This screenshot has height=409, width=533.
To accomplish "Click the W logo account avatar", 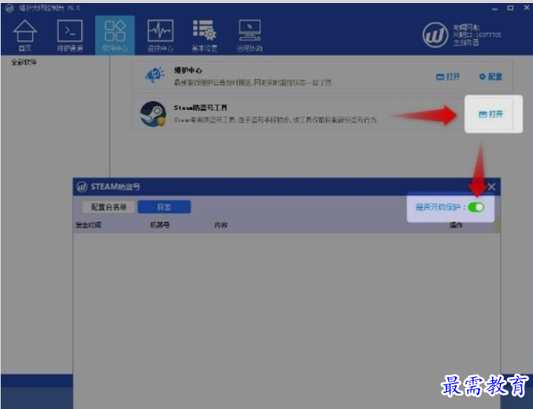I will point(435,35).
